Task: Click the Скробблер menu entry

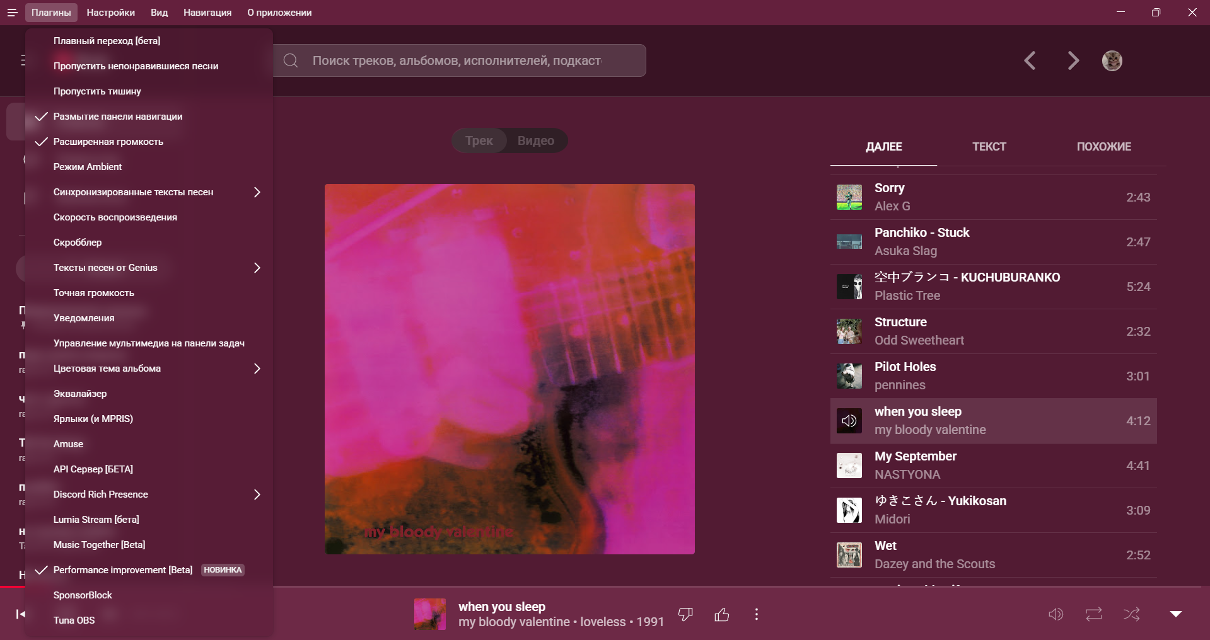Action: click(x=149, y=243)
